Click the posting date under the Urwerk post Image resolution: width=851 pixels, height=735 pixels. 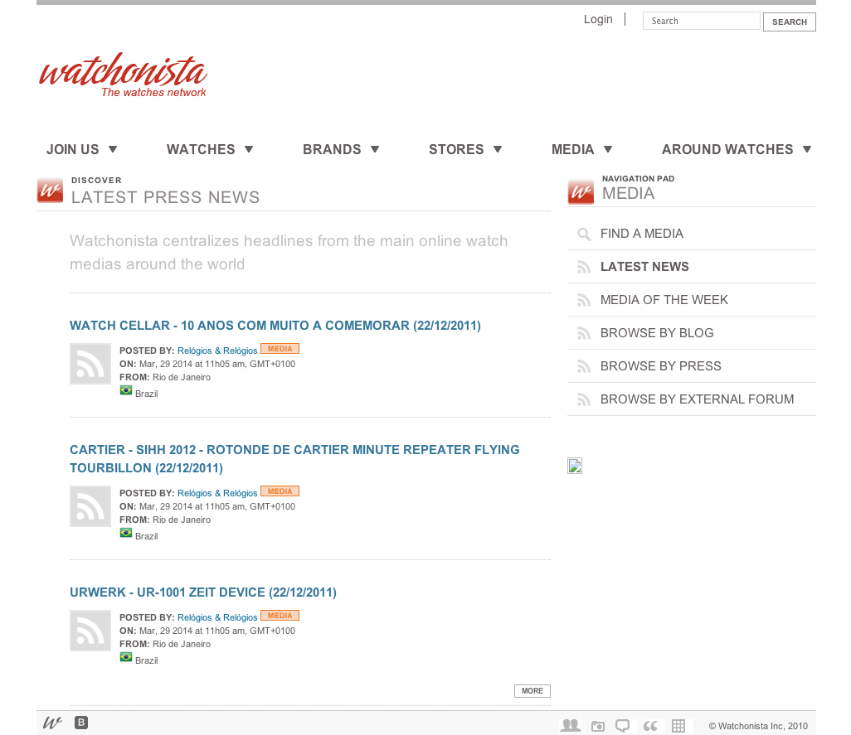tap(217, 631)
